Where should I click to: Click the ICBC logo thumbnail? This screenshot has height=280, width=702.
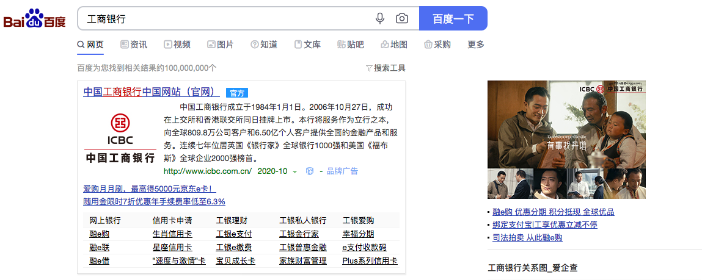pyautogui.click(x=120, y=138)
